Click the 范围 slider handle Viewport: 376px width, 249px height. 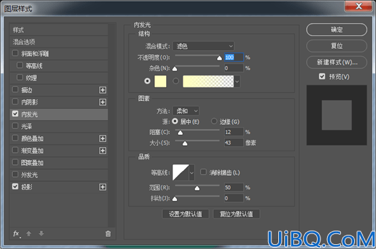tap(197, 188)
